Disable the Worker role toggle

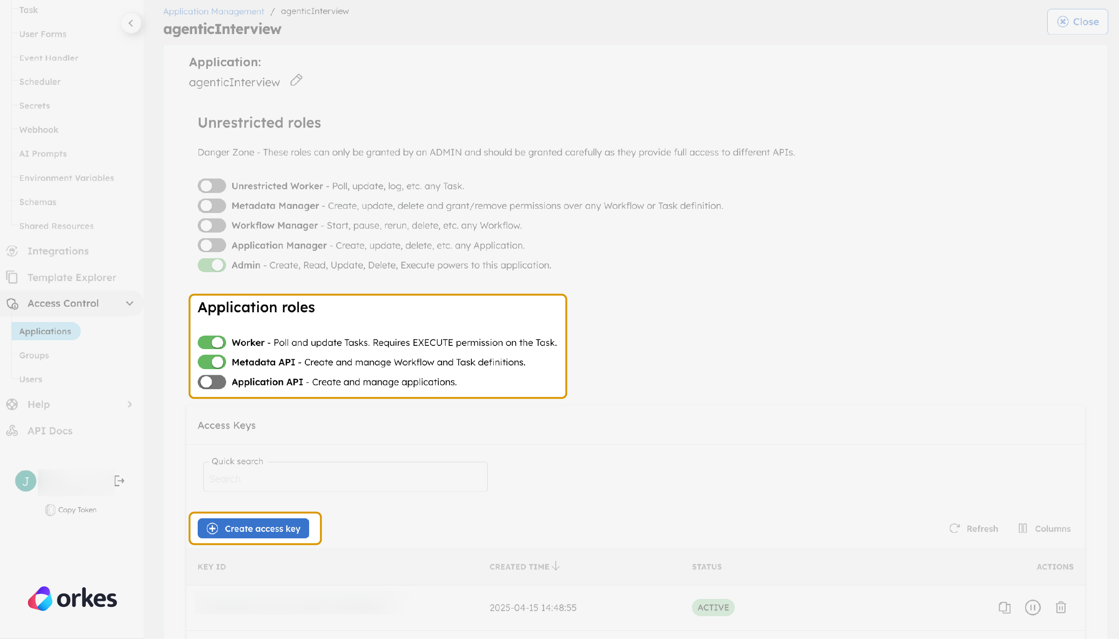[x=212, y=342]
